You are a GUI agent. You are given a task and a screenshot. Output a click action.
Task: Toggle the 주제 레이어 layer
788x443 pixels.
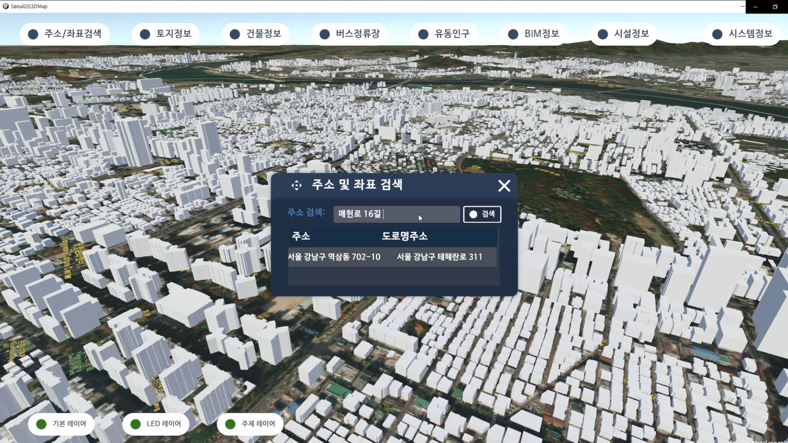(x=250, y=424)
